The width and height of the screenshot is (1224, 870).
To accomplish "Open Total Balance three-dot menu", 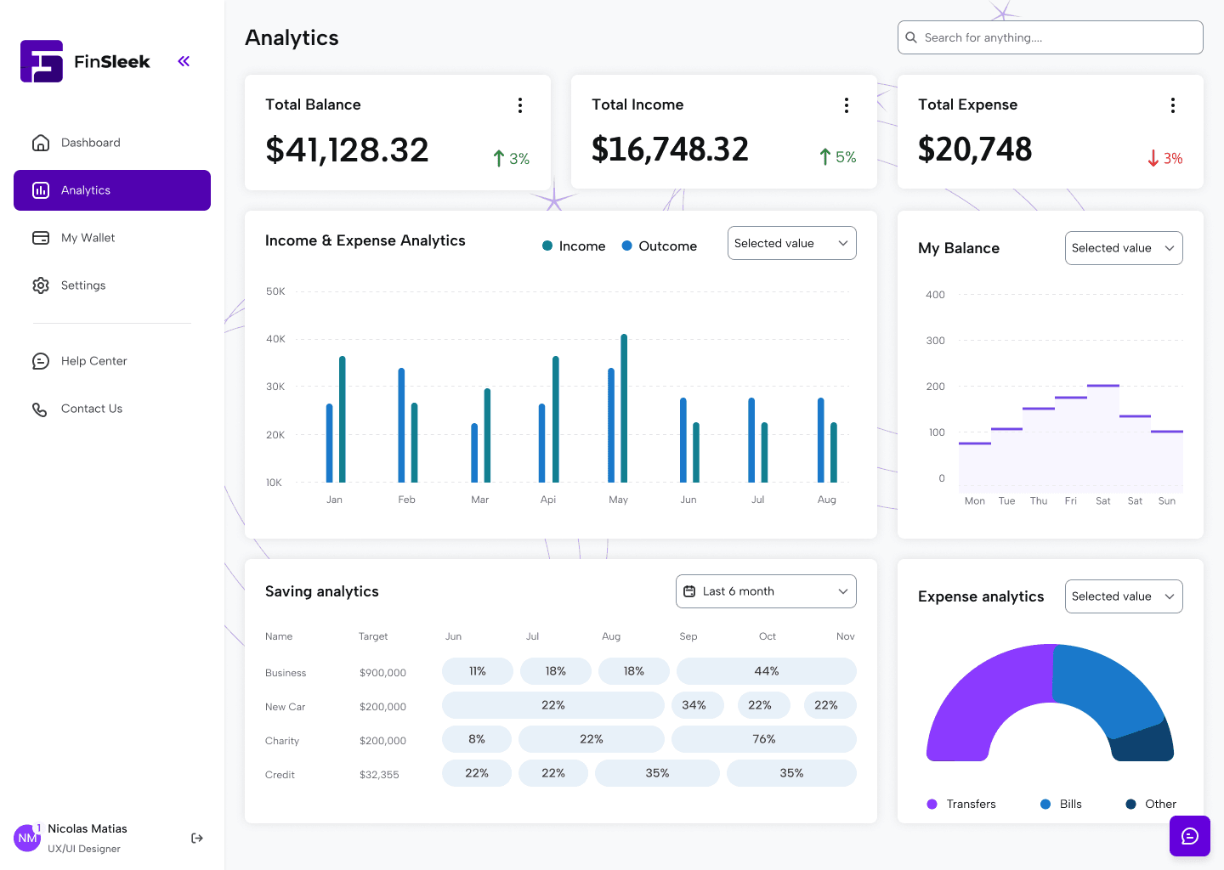I will tap(520, 105).
